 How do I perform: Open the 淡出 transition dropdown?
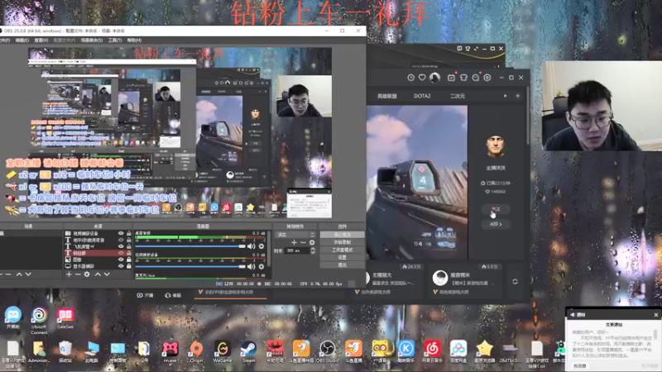[295, 235]
